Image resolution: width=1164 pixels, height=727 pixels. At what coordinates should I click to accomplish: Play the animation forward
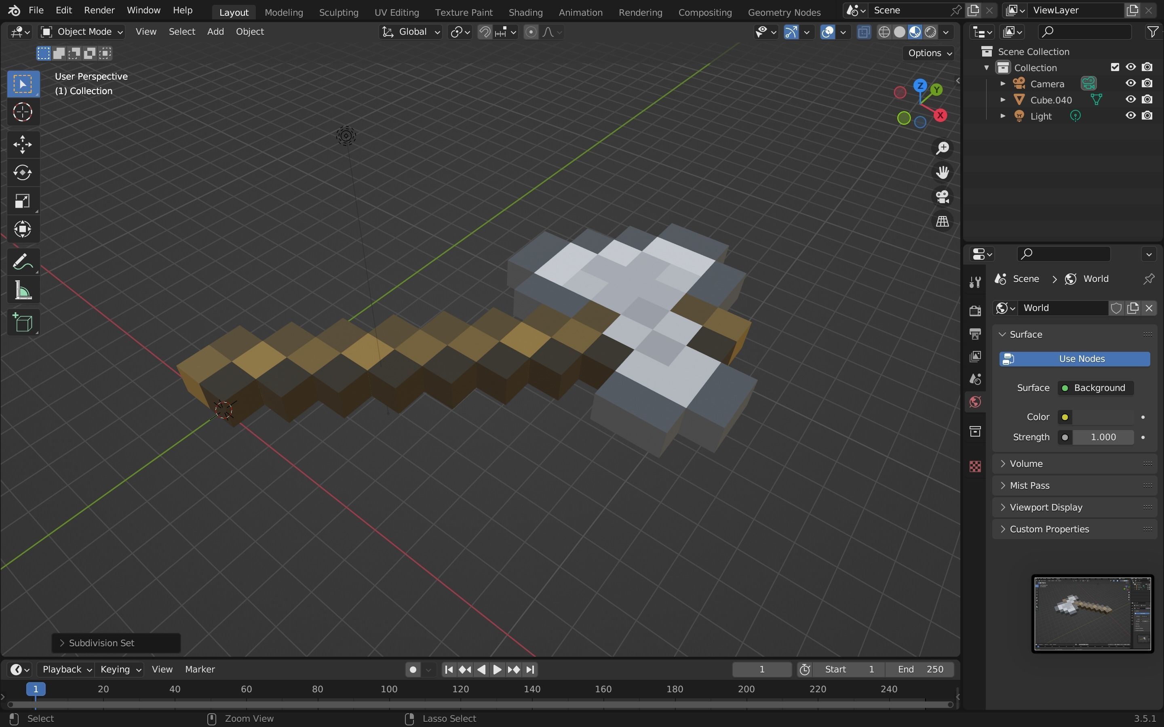pos(498,669)
